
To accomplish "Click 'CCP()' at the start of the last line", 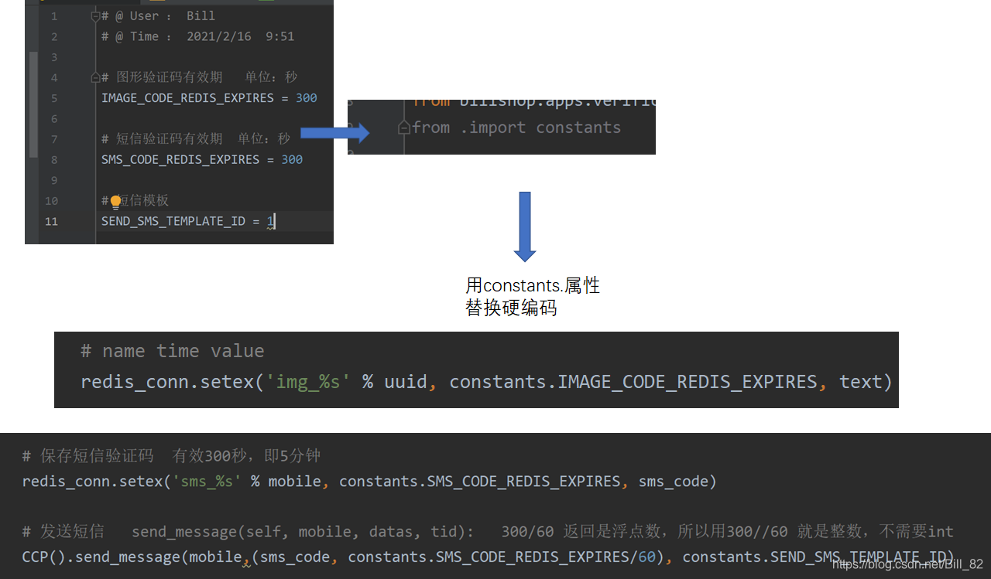I will coord(43,557).
